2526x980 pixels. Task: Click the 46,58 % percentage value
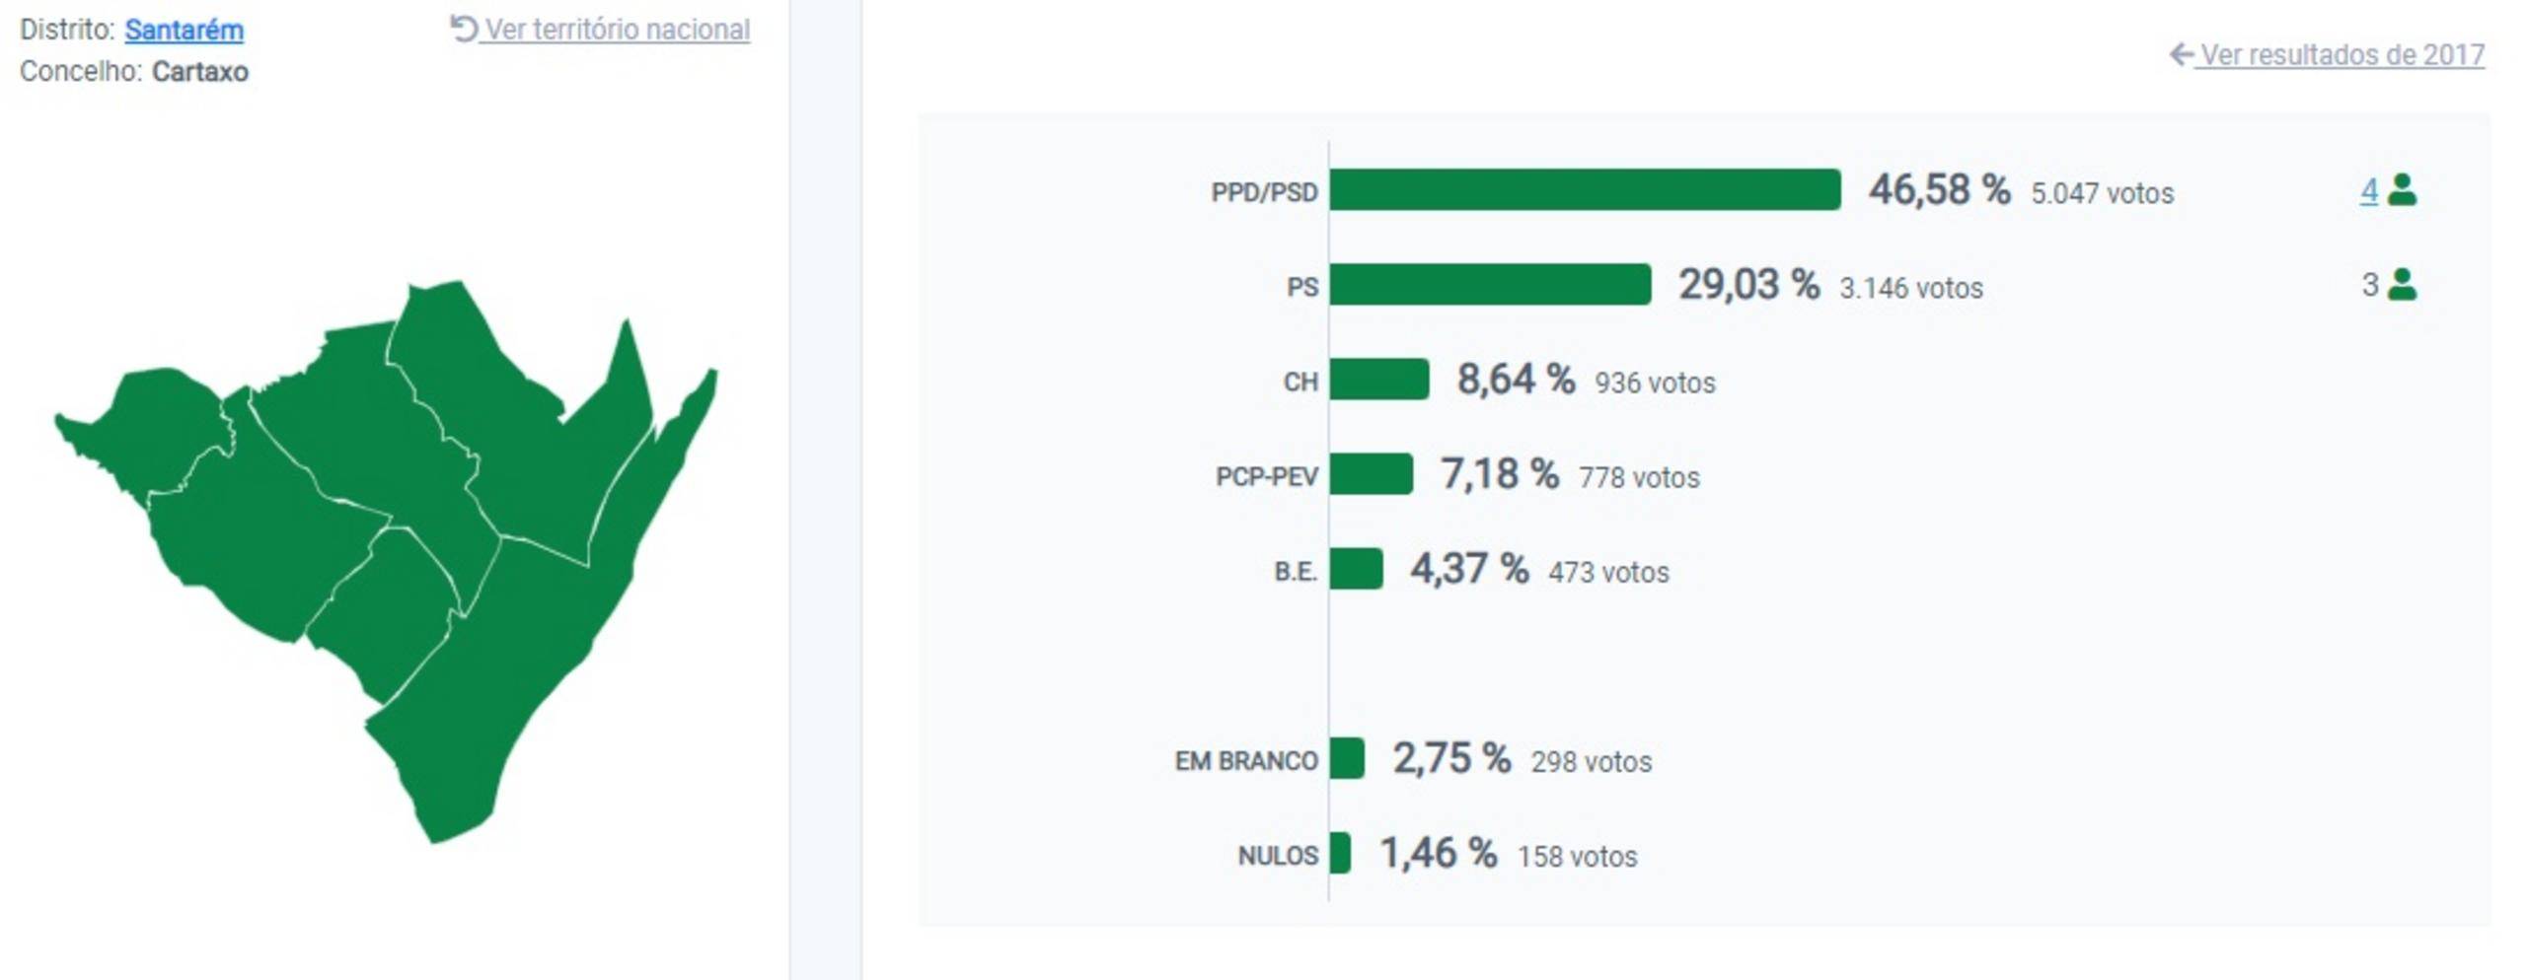click(1939, 189)
